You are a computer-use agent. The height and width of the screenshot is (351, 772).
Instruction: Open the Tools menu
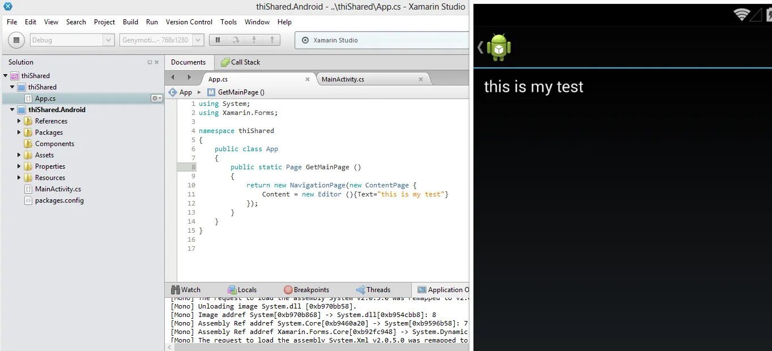(229, 22)
